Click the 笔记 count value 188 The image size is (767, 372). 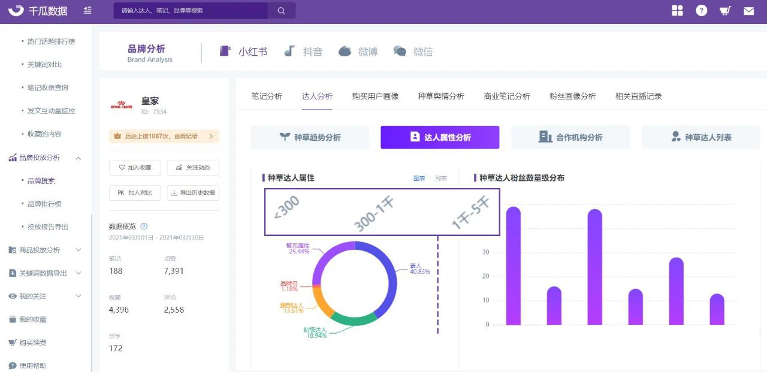(116, 271)
